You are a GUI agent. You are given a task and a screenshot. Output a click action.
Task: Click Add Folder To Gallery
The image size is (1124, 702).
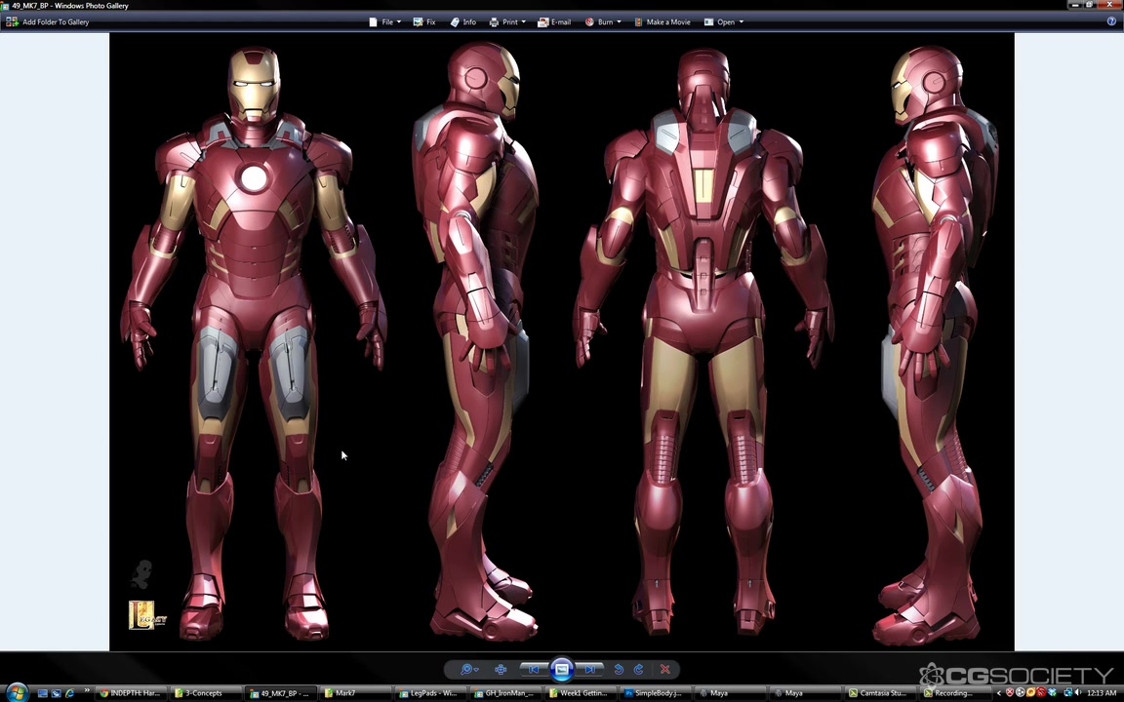48,21
